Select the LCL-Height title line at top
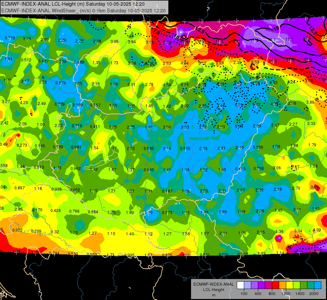 pyautogui.click(x=73, y=4)
